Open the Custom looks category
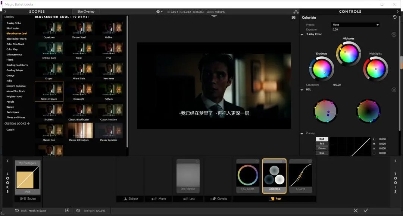Image resolution: width=403 pixels, height=216 pixels. click(x=10, y=130)
